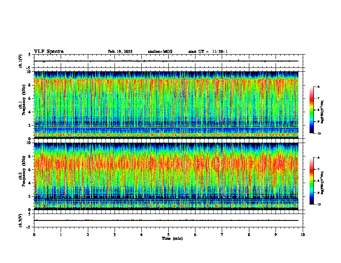
Task: Click the ch.2 spectrogram color scale bar
Action: click(312, 181)
